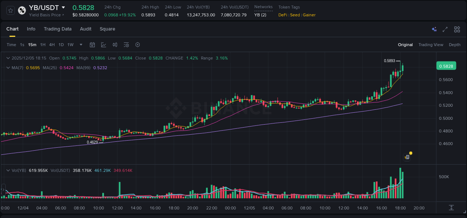Click the current price 0.5828 label
The height and width of the screenshot is (218, 467).
447,65
